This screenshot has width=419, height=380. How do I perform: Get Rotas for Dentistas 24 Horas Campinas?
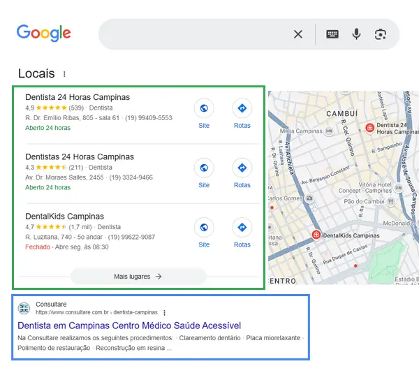(242, 168)
